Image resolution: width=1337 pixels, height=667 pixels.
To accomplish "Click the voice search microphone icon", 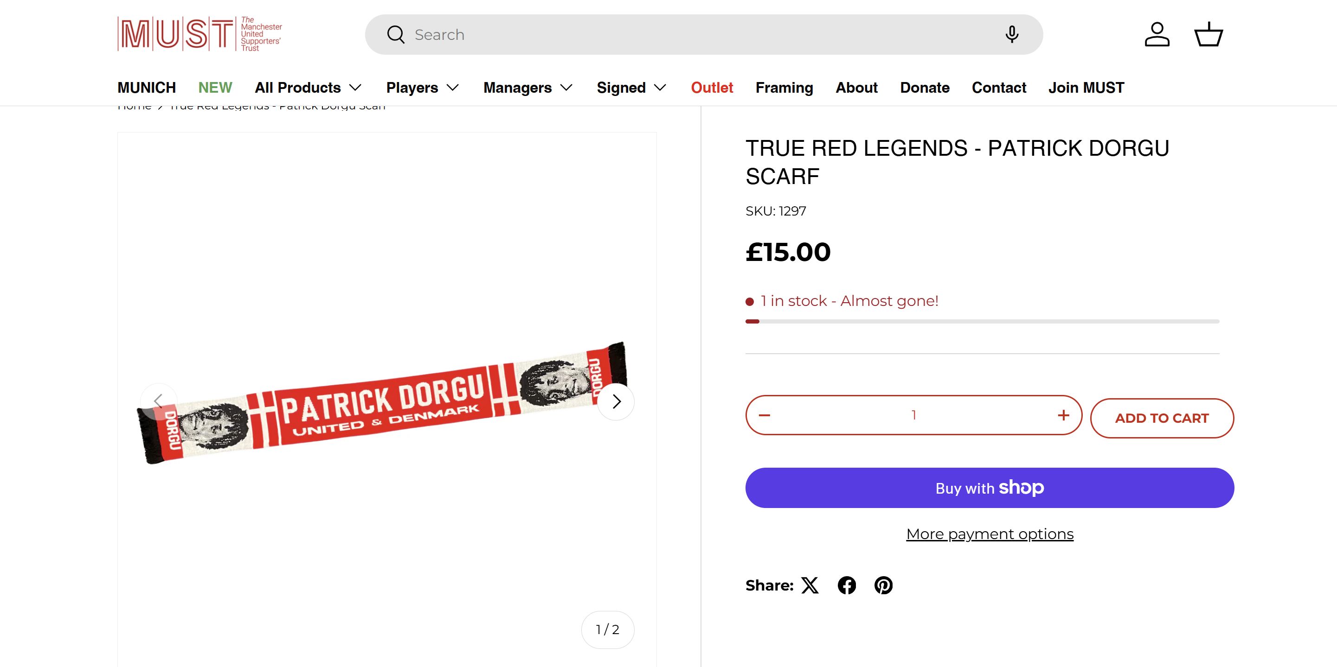I will [1012, 34].
